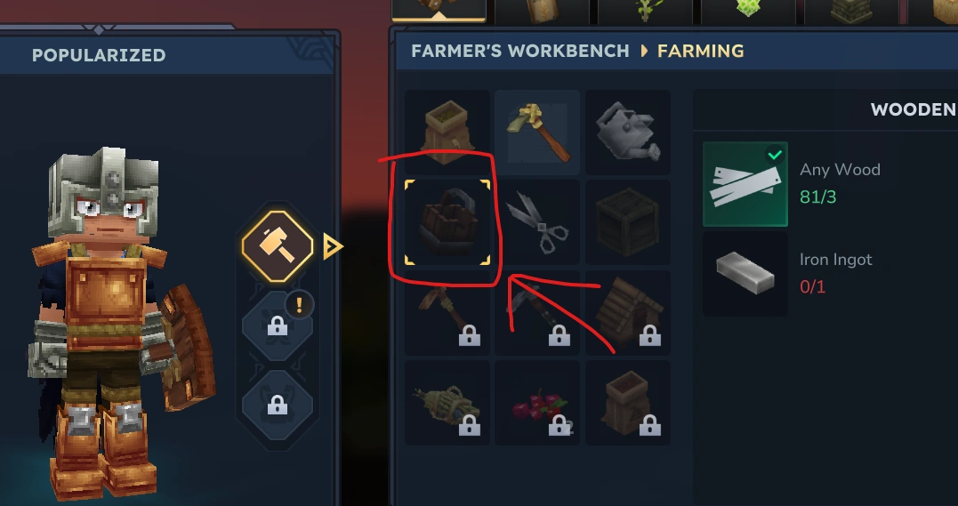The width and height of the screenshot is (958, 506).
Task: Pick the shears recipe icon
Action: (537, 222)
